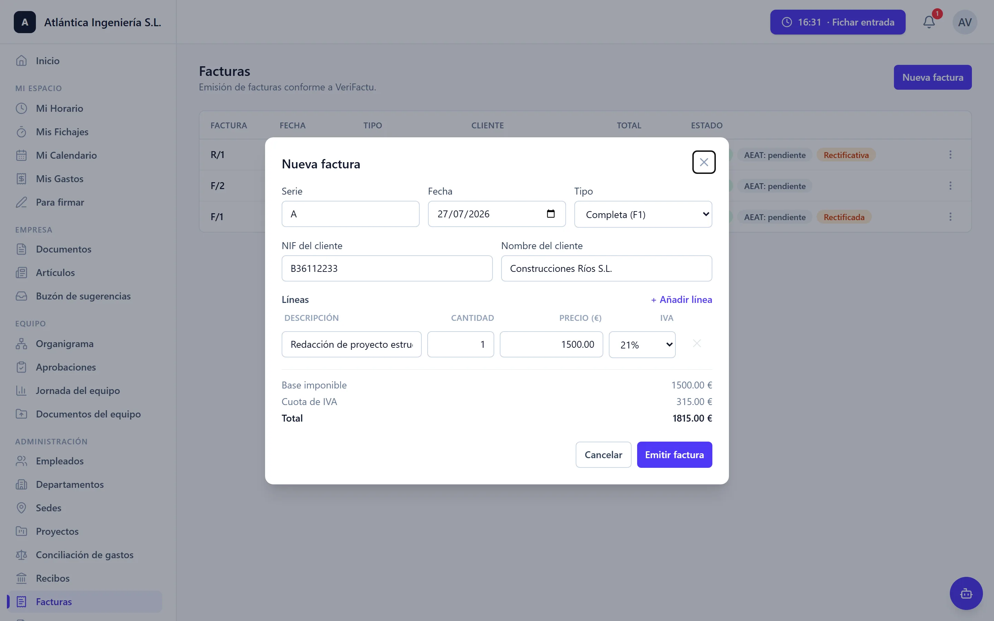Screen dimensions: 994x621
Task: Open the AV user avatar menu
Action: click(x=964, y=22)
